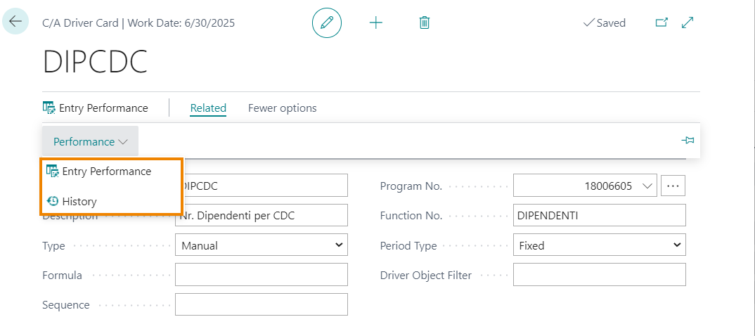The height and width of the screenshot is (336, 755).
Task: Delete the card using trash icon
Action: tap(424, 22)
